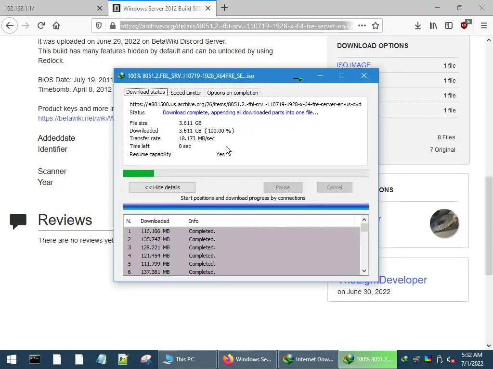Viewport: 493px width, 369px height.
Task: Click the 100% 8051.2 taskbar button
Action: coord(368,359)
